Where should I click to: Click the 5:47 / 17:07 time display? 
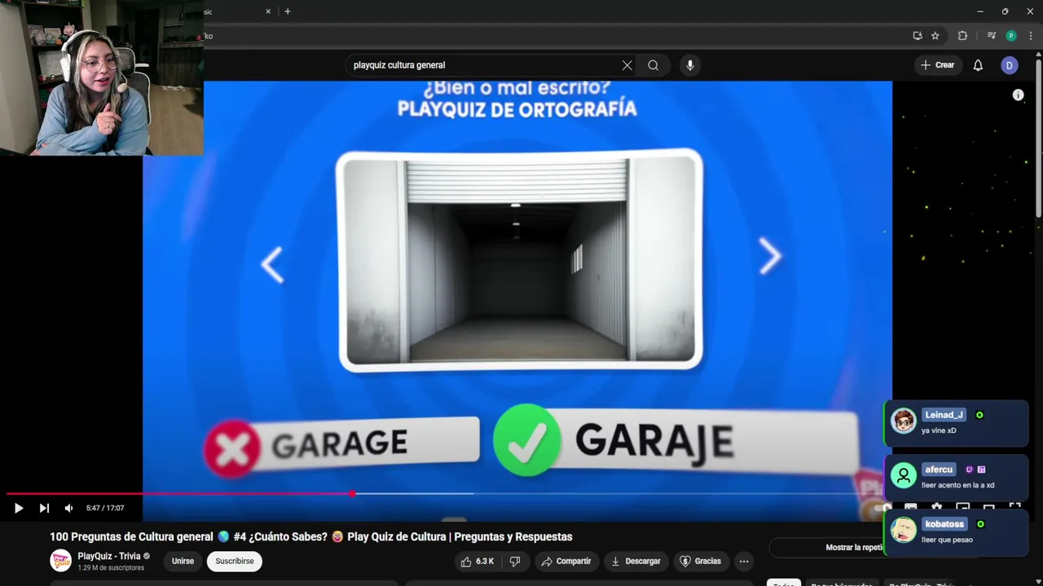tap(105, 508)
